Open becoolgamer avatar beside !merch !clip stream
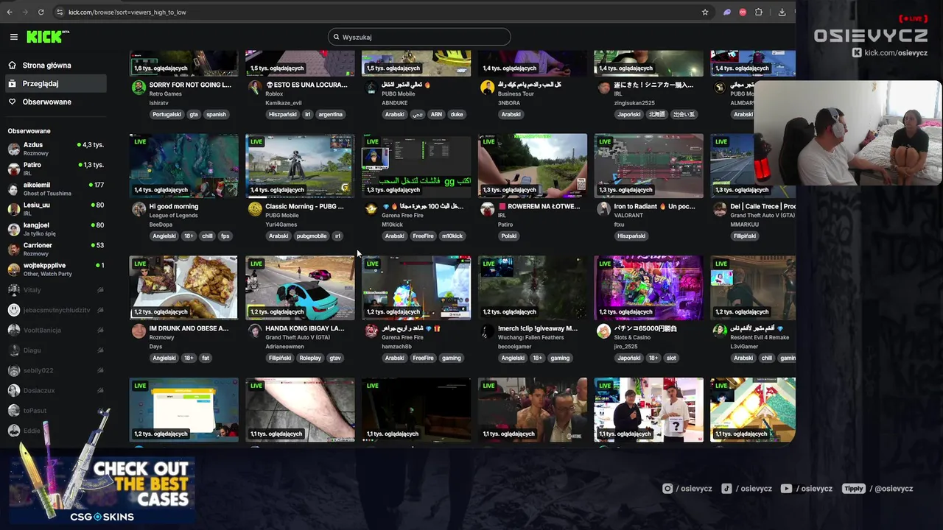Viewport: 943px width, 530px height. click(x=487, y=331)
